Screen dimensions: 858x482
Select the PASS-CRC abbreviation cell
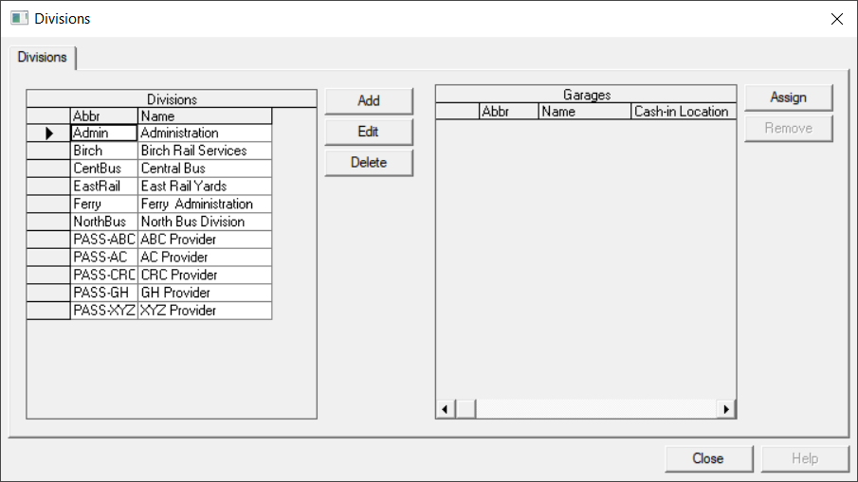click(x=104, y=275)
